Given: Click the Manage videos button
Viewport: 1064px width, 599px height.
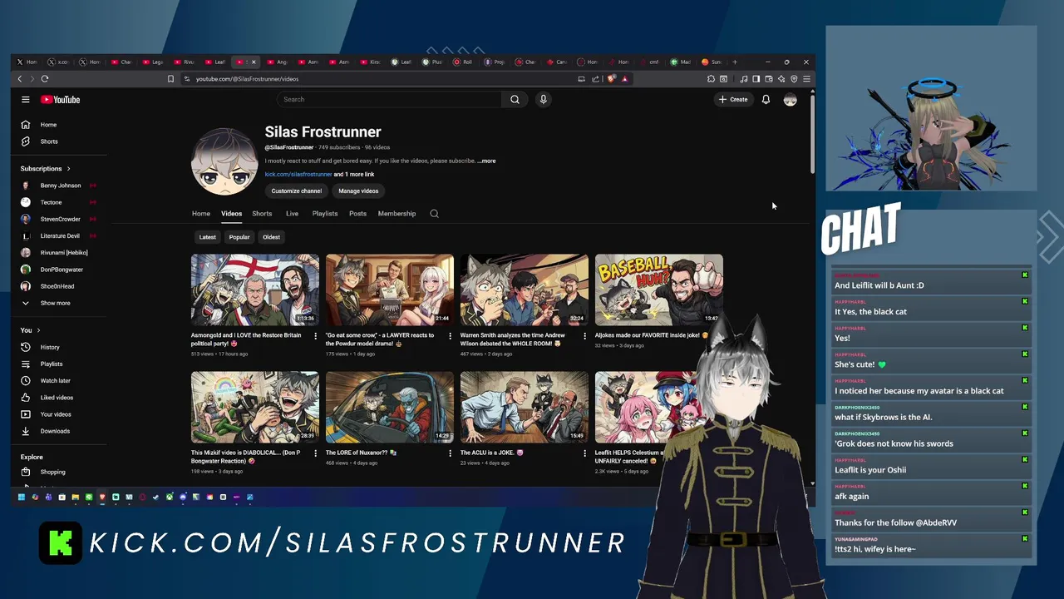Looking at the screenshot, I should [358, 191].
